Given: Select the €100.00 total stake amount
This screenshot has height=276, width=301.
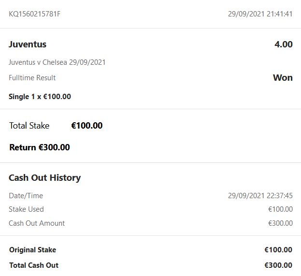Looking at the screenshot, I should pyautogui.click(x=87, y=126).
